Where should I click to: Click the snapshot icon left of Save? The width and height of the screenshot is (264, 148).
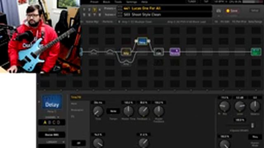(219, 11)
